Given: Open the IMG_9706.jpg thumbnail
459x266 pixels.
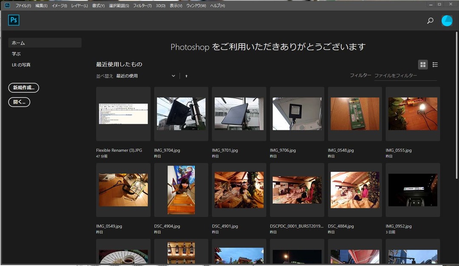Looking at the screenshot, I should (x=297, y=114).
